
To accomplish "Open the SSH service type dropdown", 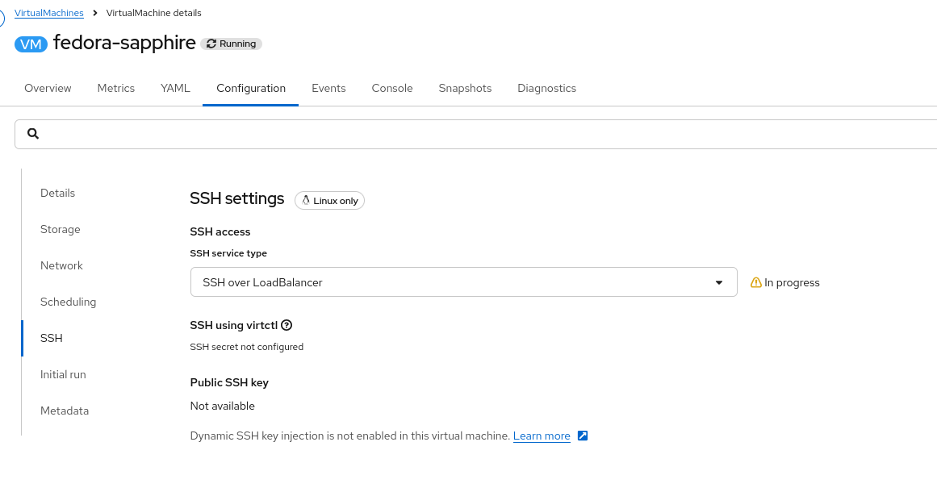I will click(x=463, y=282).
